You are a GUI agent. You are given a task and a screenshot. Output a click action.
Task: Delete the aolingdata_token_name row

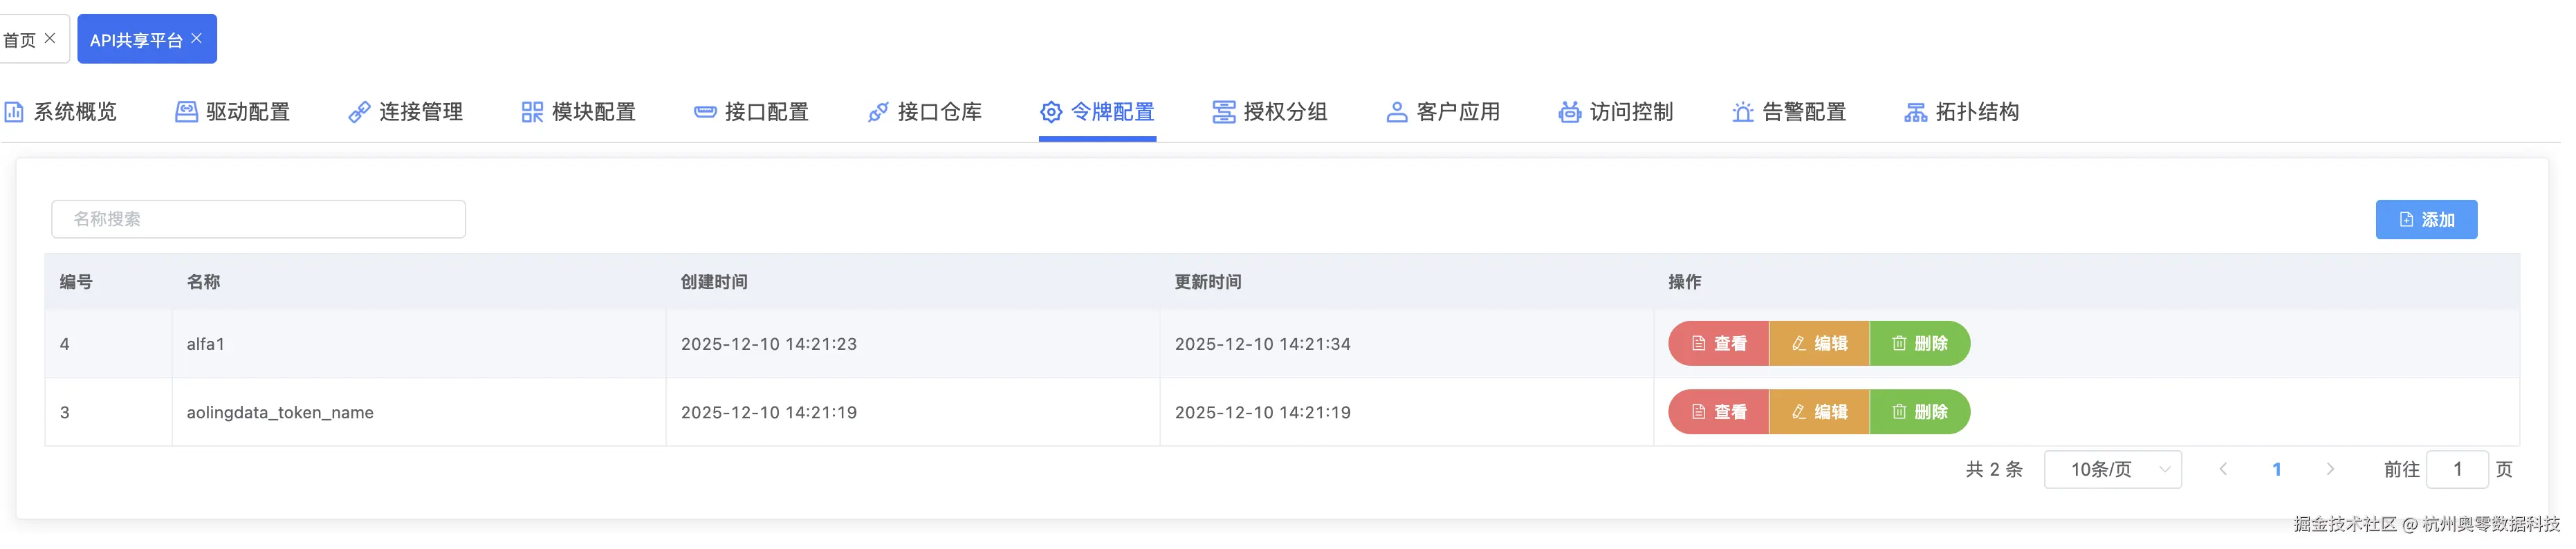[1920, 412]
